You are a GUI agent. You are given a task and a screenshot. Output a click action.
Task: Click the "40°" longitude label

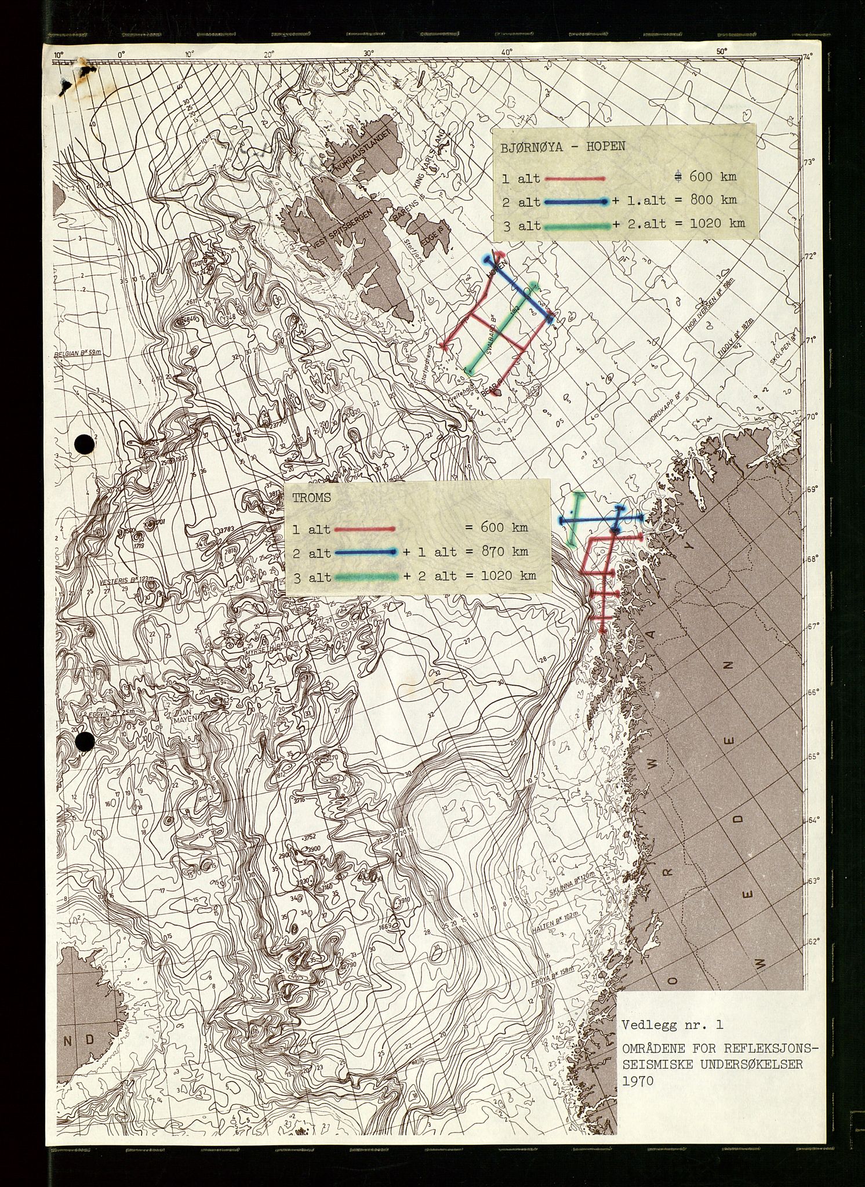click(508, 52)
